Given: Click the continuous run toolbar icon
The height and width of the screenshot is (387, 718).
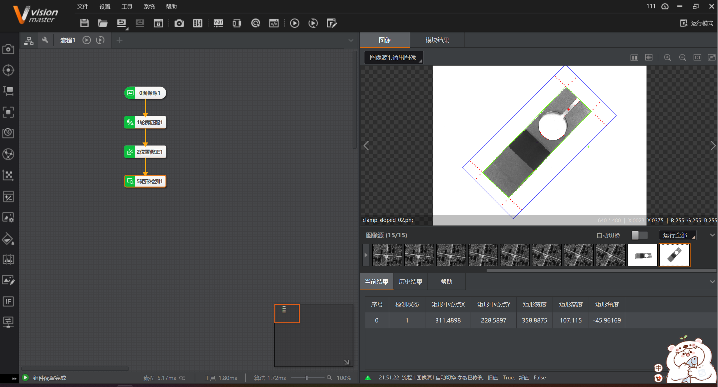Looking at the screenshot, I should 313,23.
